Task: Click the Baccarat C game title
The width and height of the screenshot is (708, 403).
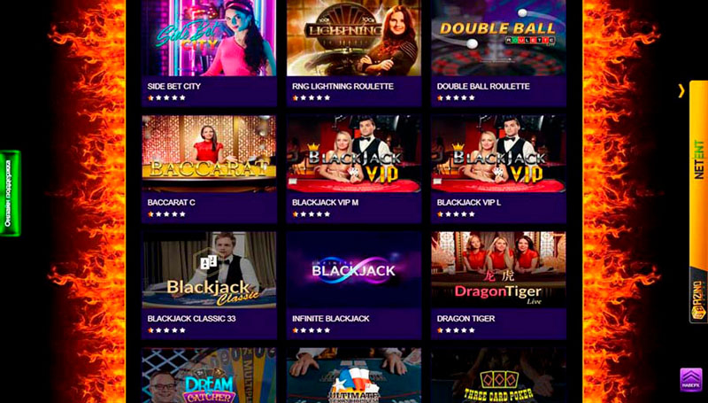Action: pyautogui.click(x=171, y=203)
